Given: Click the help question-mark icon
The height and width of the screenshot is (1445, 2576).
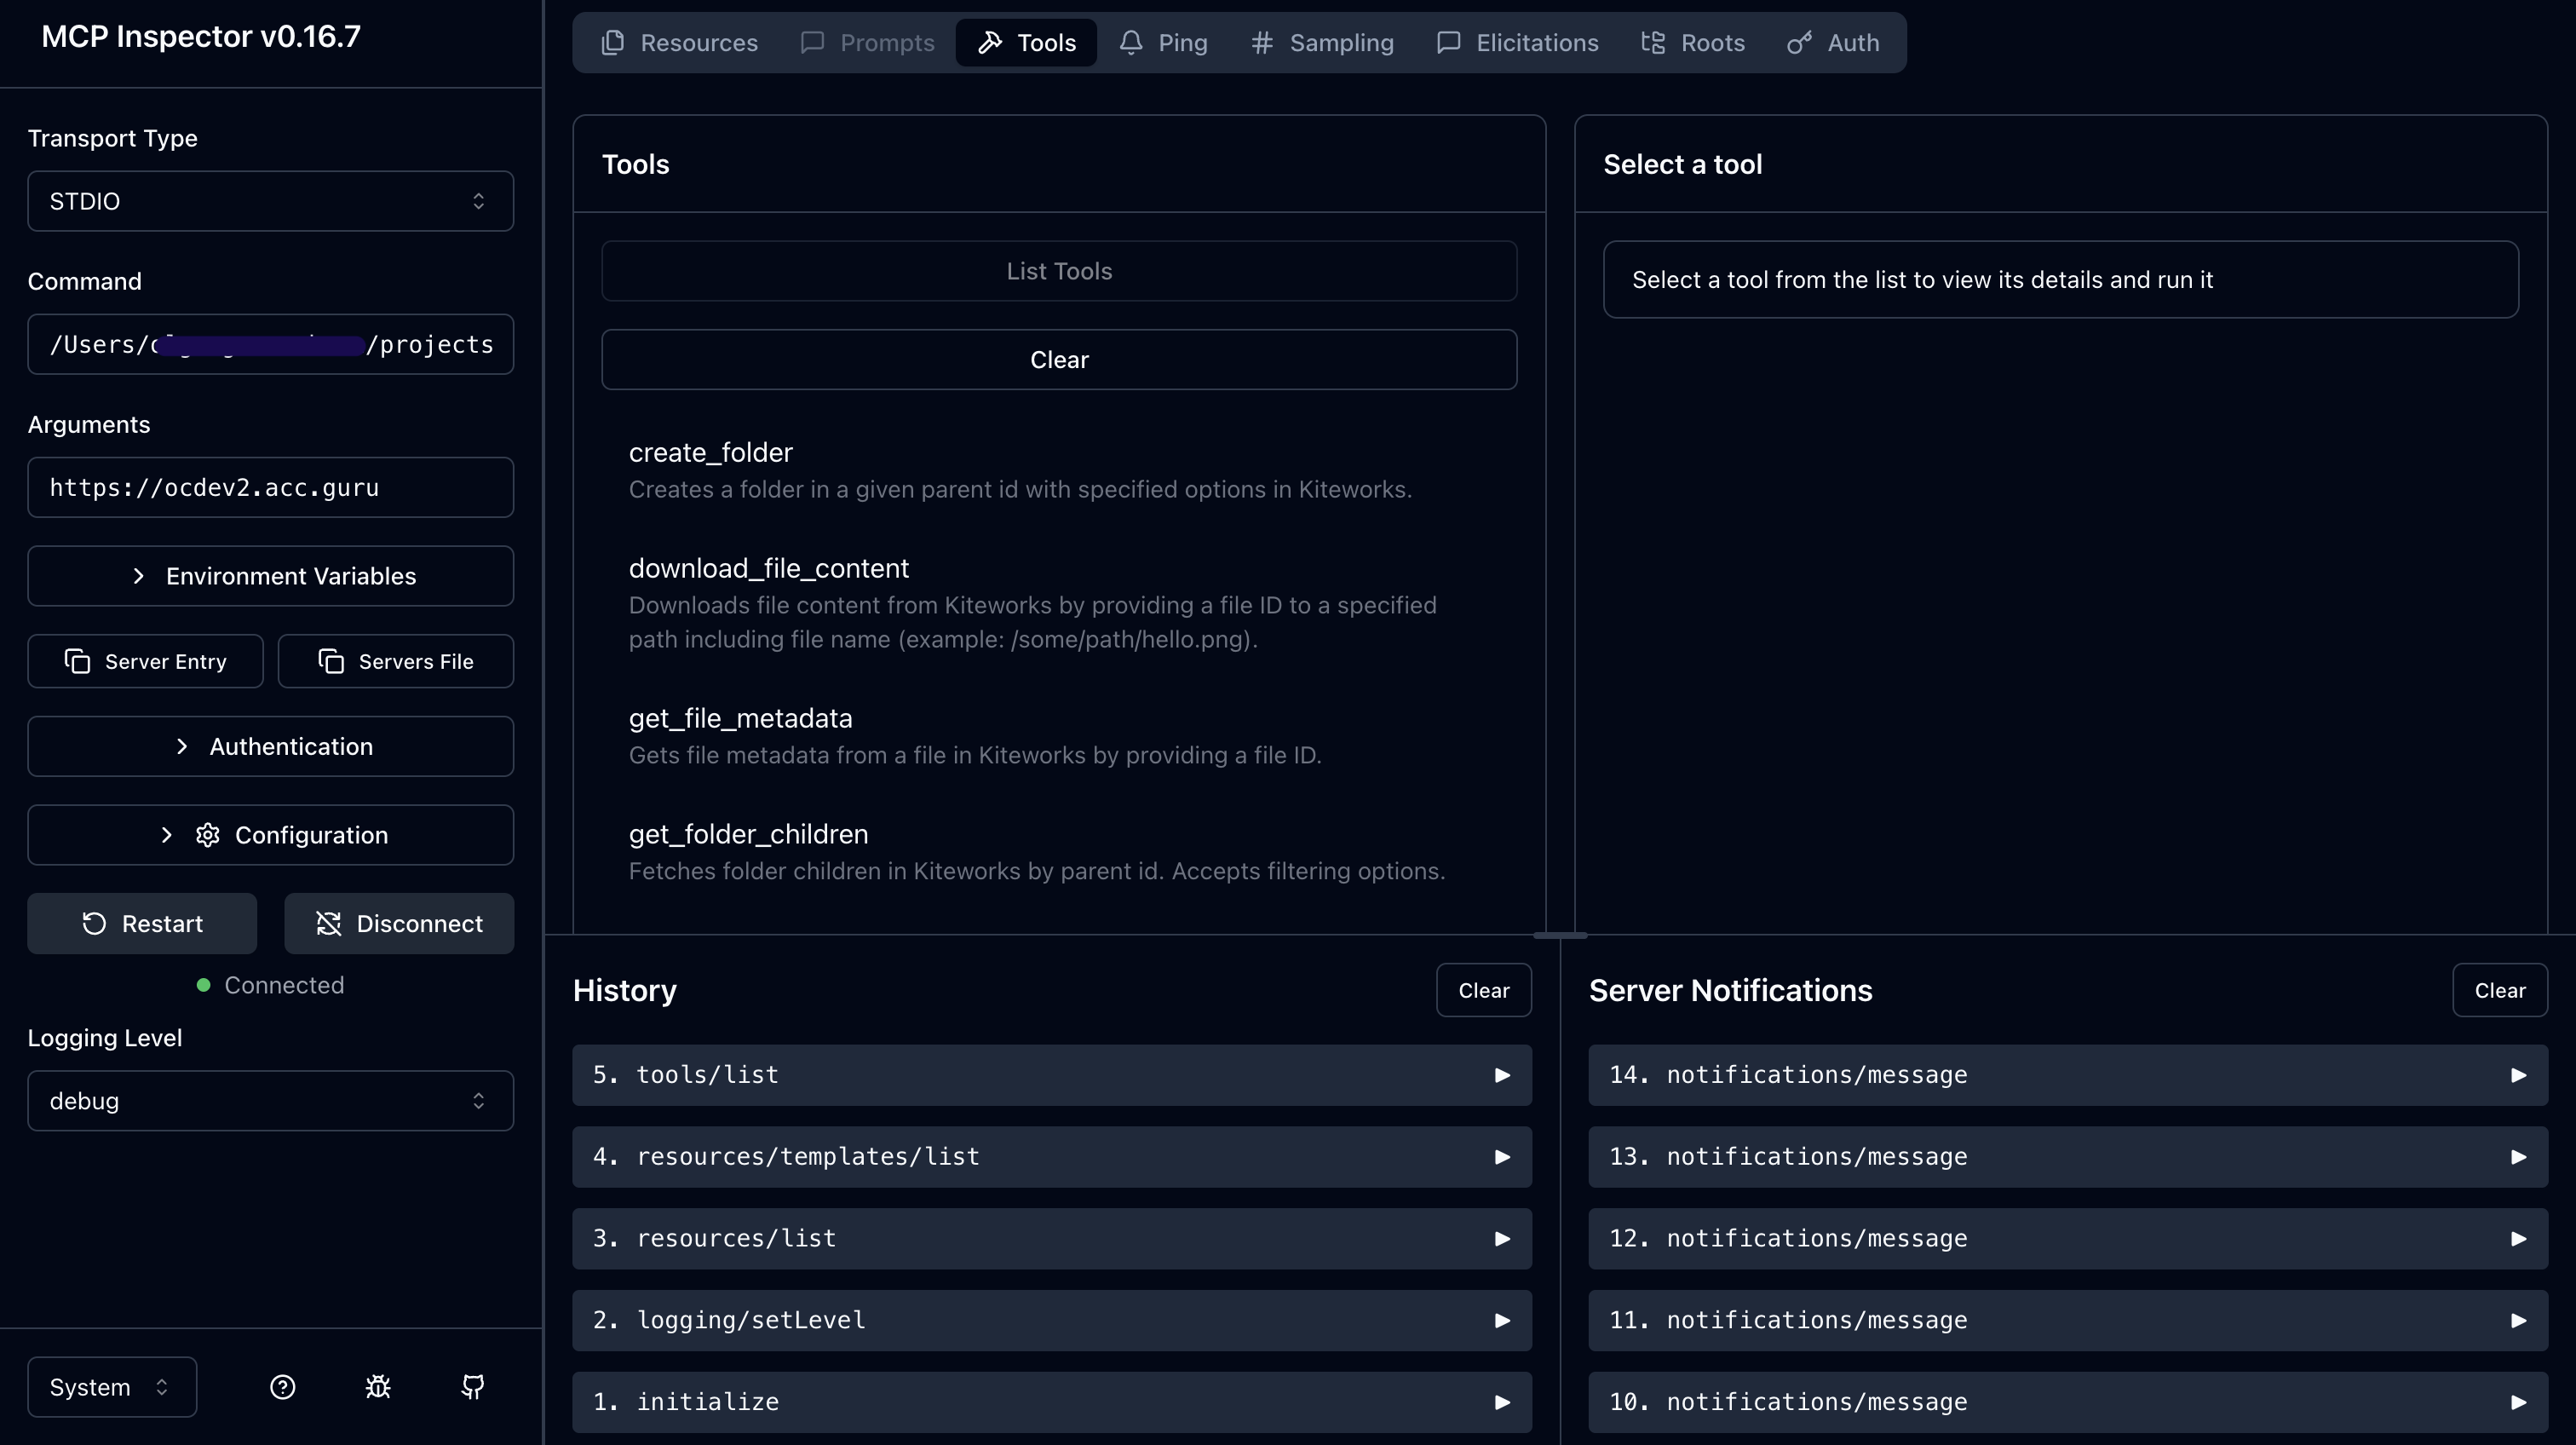Looking at the screenshot, I should [x=283, y=1387].
